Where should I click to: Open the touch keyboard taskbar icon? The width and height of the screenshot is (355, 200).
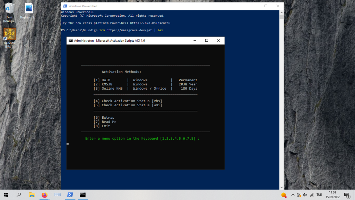57,195
